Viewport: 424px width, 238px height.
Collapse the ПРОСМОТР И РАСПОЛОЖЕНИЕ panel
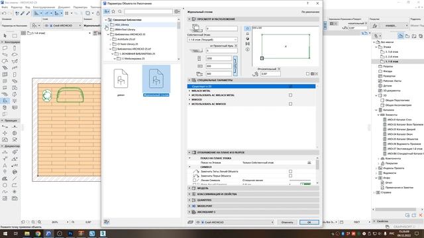coord(189,19)
